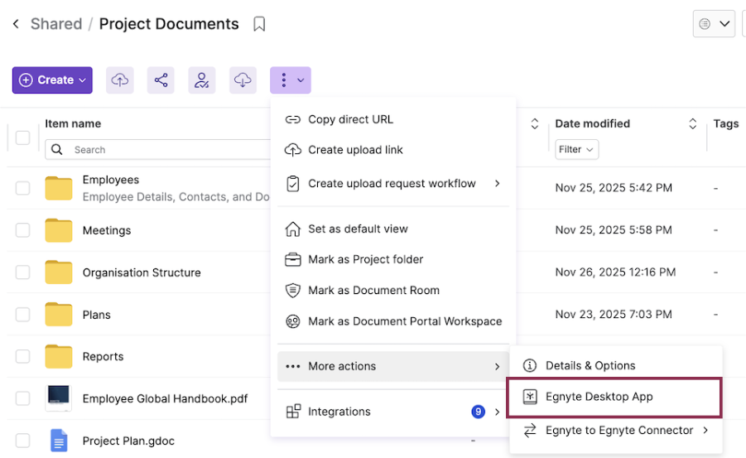Check the Employee Global Handbook.pdf checkbox
The width and height of the screenshot is (746, 458).
pos(22,398)
